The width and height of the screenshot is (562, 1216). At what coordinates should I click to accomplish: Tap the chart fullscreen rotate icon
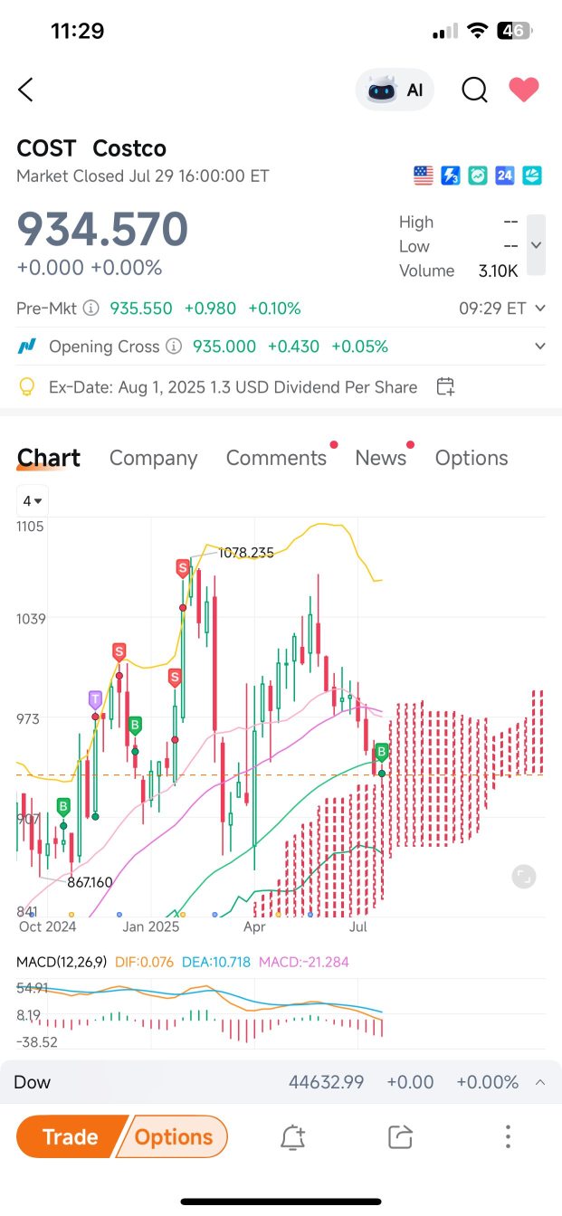(x=523, y=876)
